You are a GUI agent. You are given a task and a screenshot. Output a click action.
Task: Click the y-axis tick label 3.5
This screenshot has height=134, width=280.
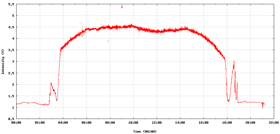[x=11, y=50]
